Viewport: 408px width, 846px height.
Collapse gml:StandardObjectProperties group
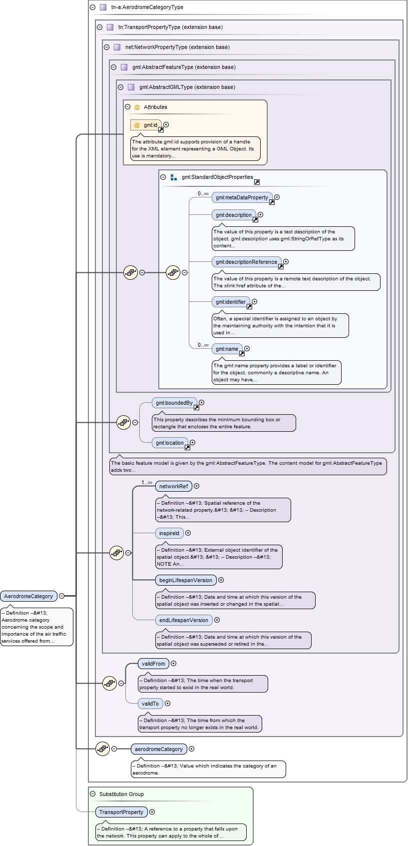point(163,177)
